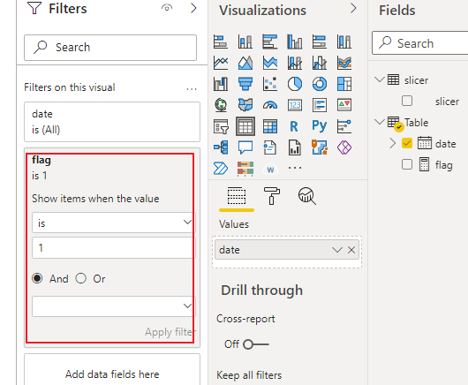Collapse the Filters pane chevron

(x=193, y=8)
